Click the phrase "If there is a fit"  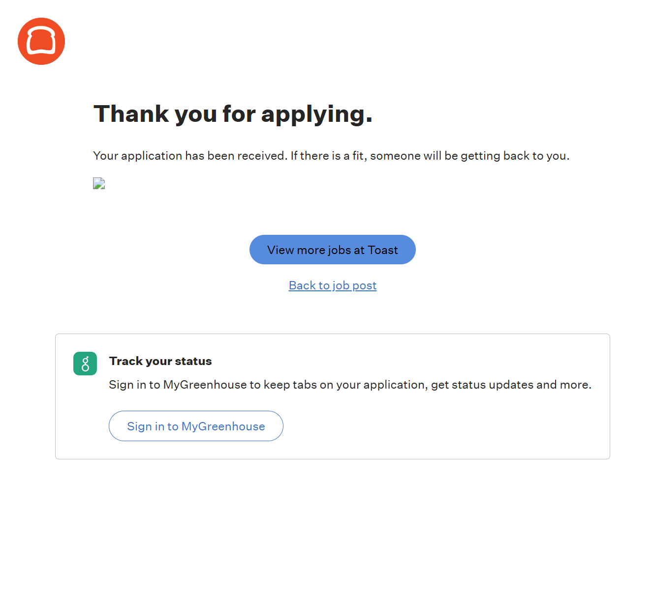327,156
